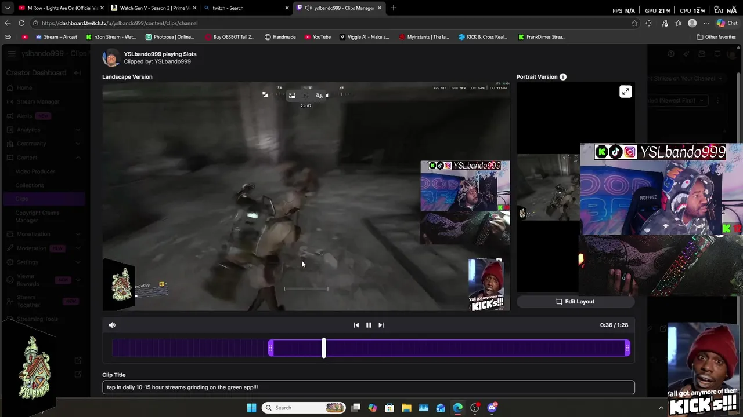Open the Handmade bookmark
The height and width of the screenshot is (417, 743).
[280, 36]
